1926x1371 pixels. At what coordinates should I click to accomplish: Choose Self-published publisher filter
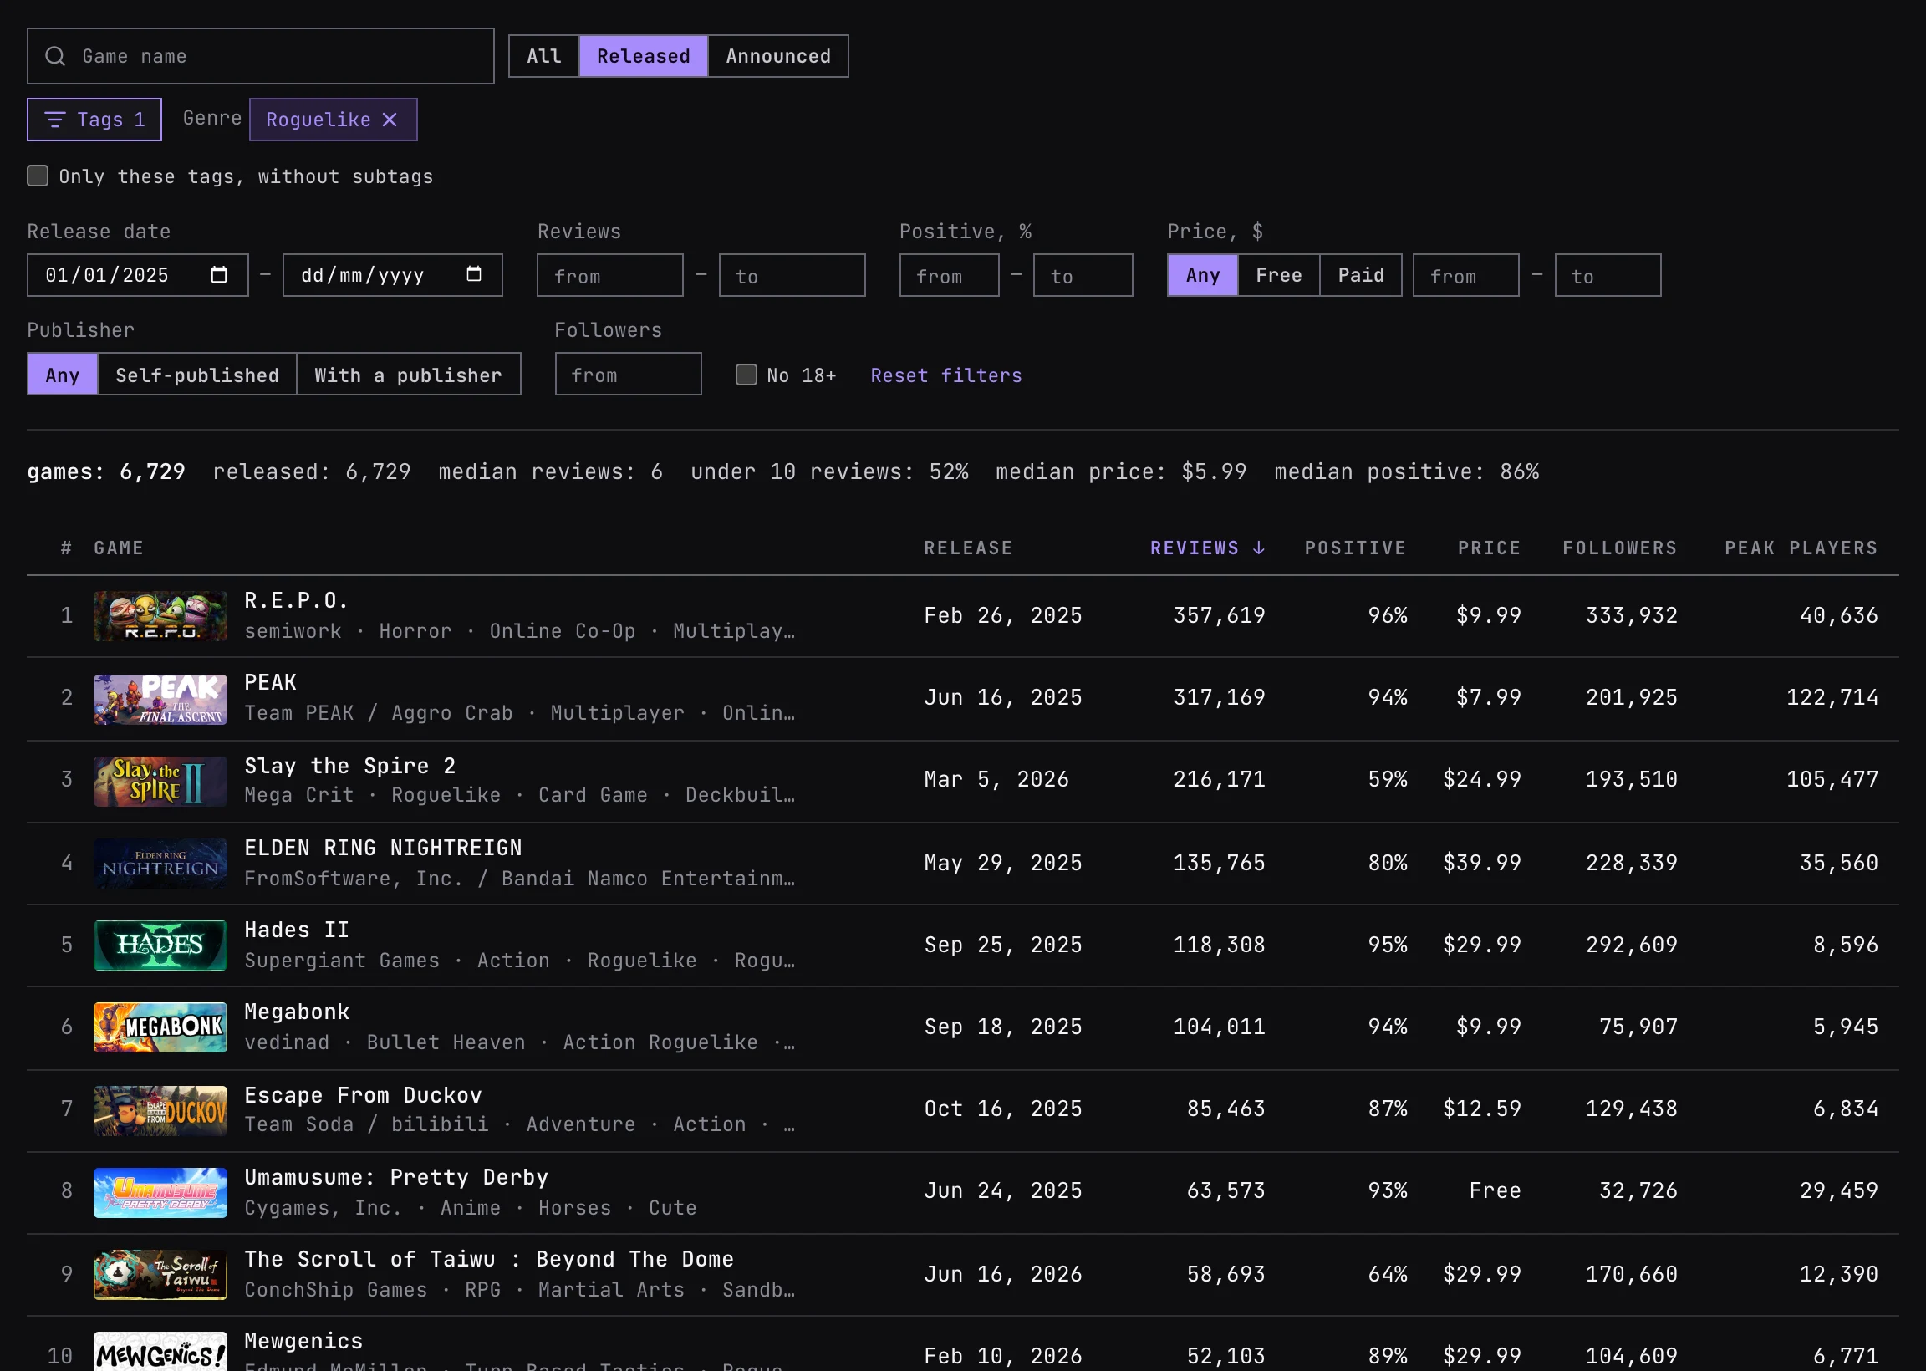tap(197, 374)
